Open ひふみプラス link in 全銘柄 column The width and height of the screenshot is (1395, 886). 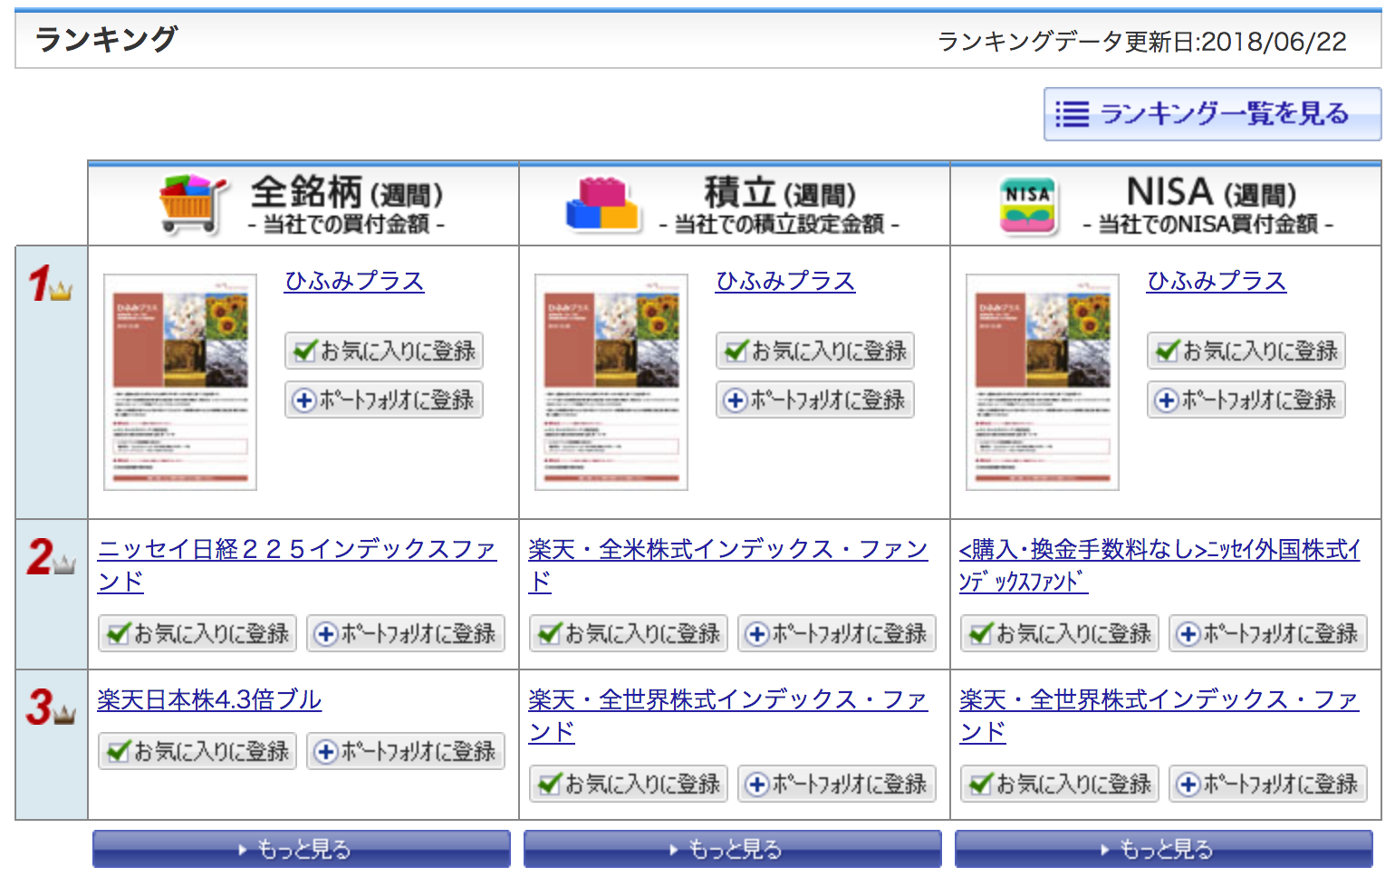pos(354,281)
